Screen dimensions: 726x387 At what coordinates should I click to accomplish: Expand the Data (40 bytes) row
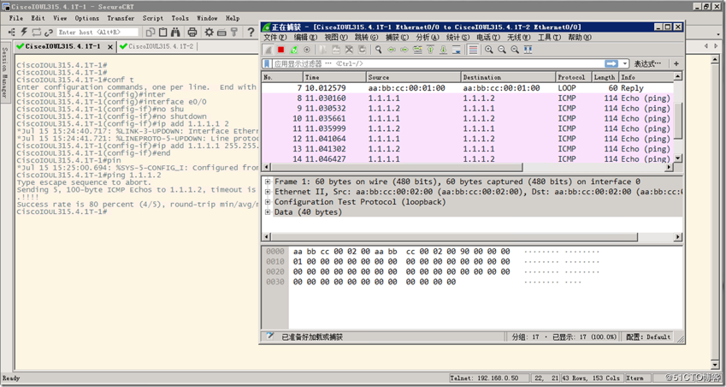(x=268, y=212)
